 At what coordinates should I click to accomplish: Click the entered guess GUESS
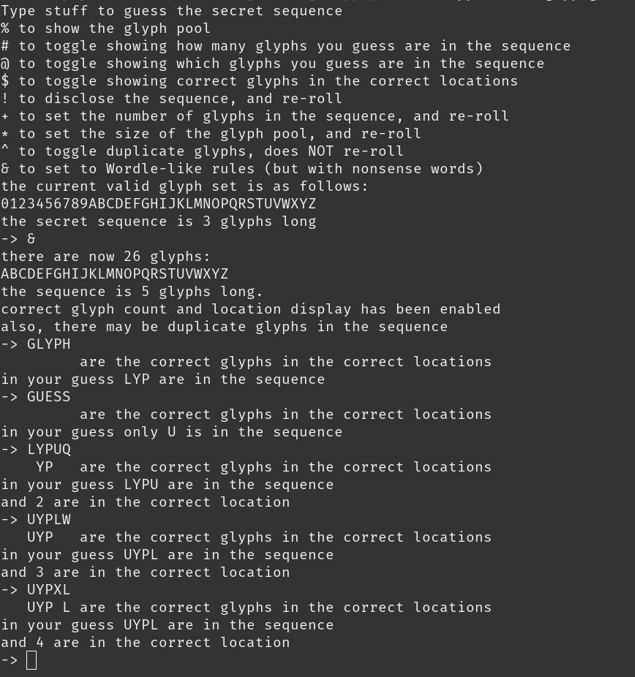pyautogui.click(x=49, y=397)
